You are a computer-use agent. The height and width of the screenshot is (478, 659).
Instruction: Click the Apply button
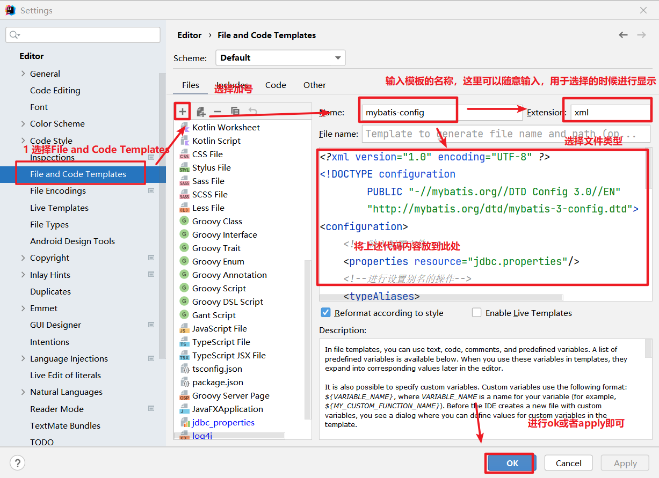625,463
